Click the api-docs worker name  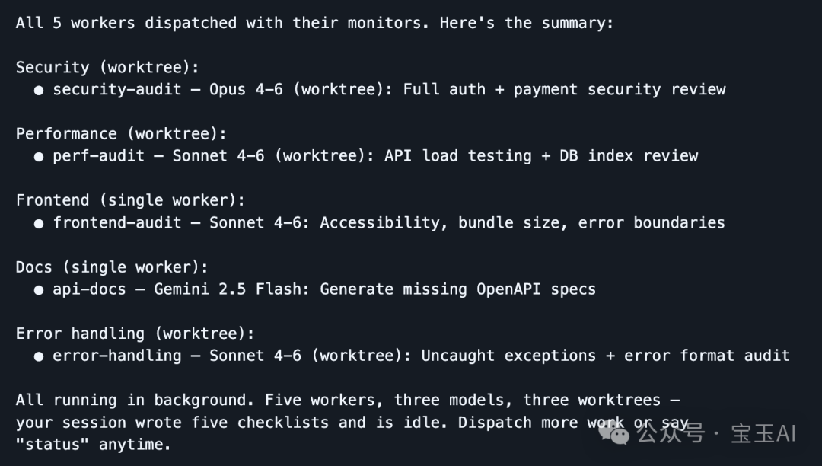point(89,289)
